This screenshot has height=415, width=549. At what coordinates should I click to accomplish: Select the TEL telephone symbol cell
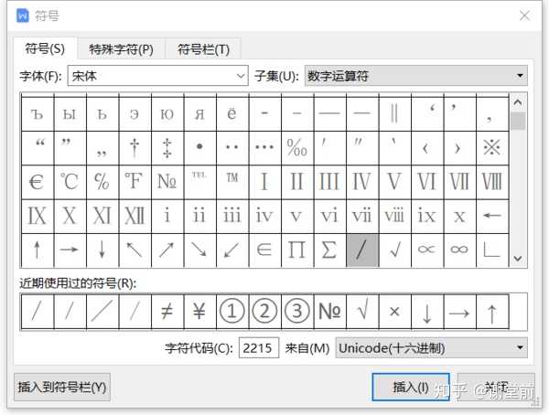tap(199, 182)
